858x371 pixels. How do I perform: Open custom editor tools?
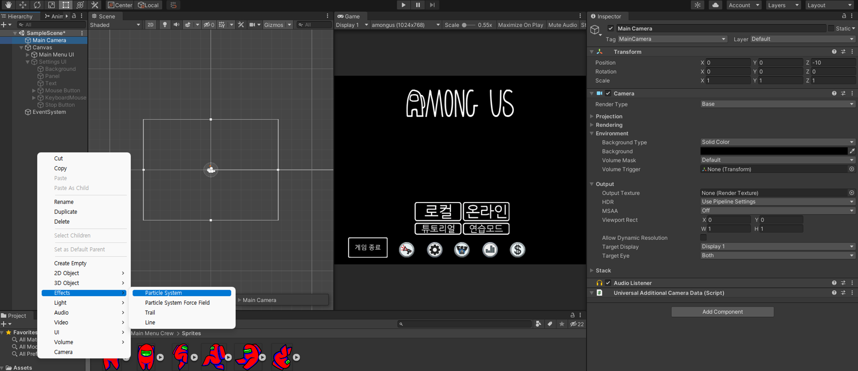pos(95,5)
